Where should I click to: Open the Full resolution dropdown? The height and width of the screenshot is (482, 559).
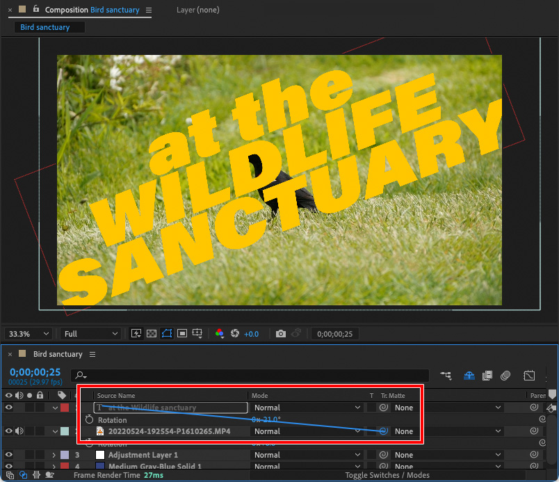click(x=90, y=334)
